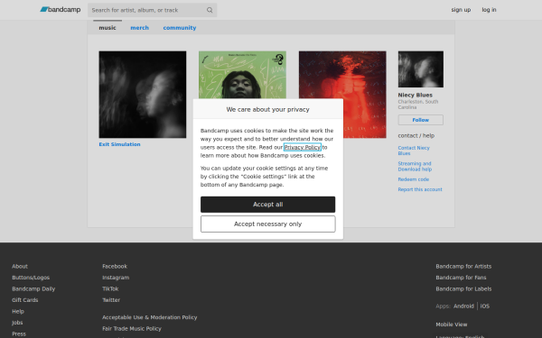Viewport: 542px width, 338px height.
Task: Open the green illustrated album cover
Action: (x=242, y=75)
